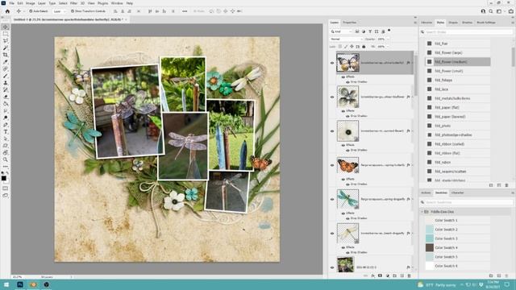The image size is (516, 290).
Task: Hide the cream beach dragonfly layer
Action: pos(332,234)
